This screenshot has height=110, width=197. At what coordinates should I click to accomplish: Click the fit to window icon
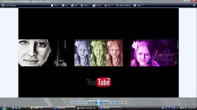83,102
